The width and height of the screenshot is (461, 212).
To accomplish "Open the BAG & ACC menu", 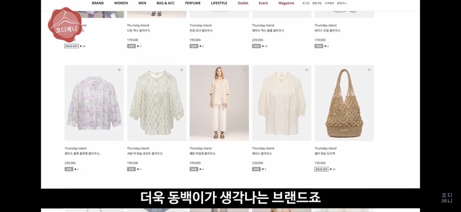I will click(166, 3).
